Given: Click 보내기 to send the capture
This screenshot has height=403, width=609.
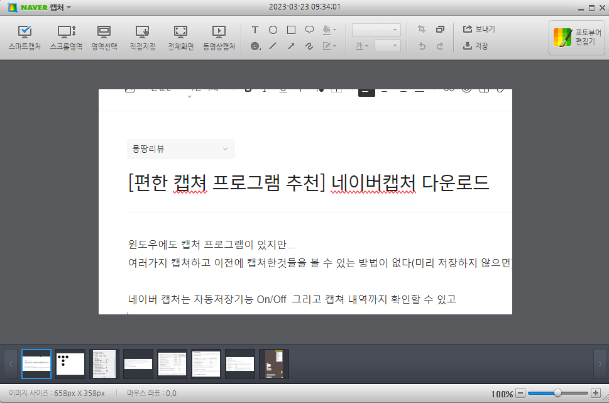Looking at the screenshot, I should pos(479,29).
